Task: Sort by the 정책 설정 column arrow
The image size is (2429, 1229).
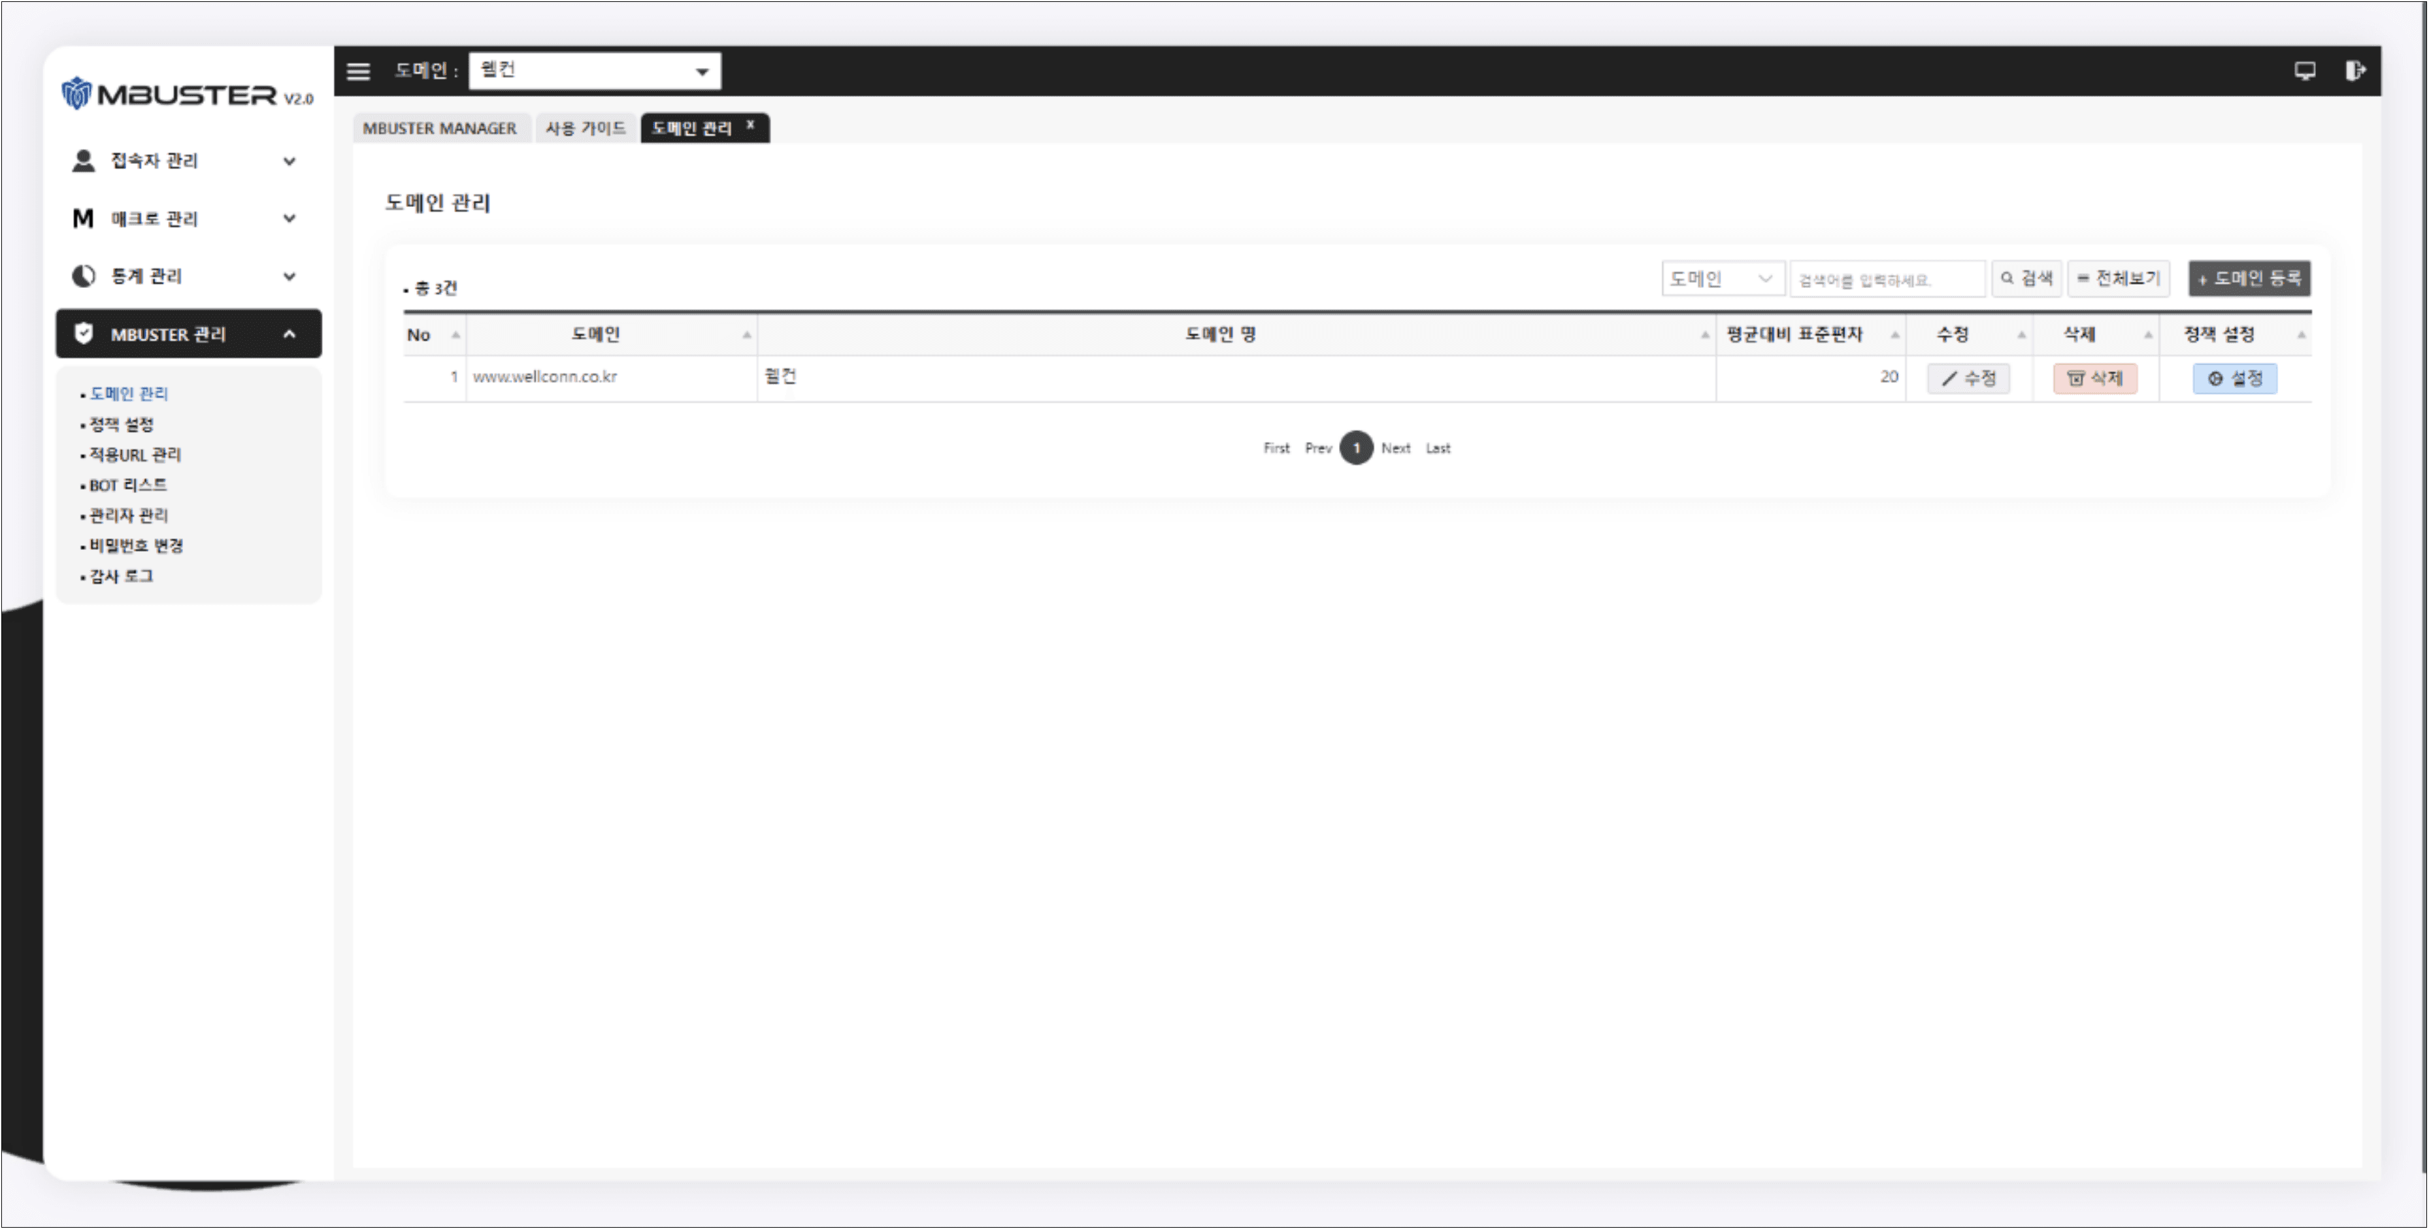Action: 2301,336
